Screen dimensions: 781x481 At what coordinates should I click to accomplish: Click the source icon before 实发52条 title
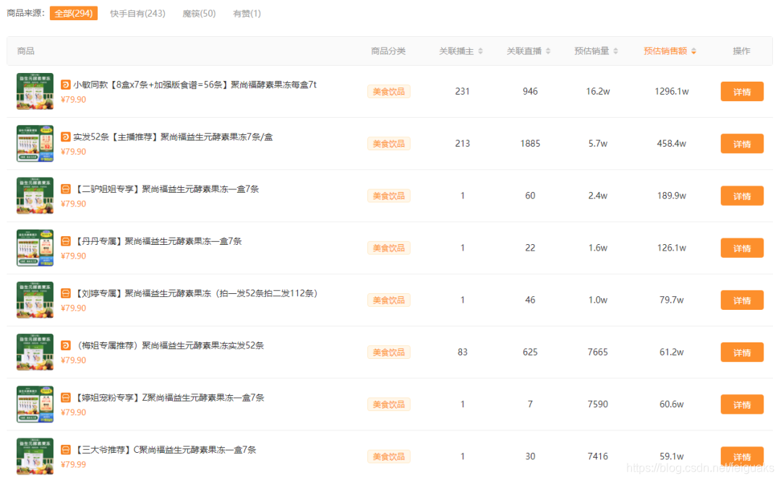[65, 136]
